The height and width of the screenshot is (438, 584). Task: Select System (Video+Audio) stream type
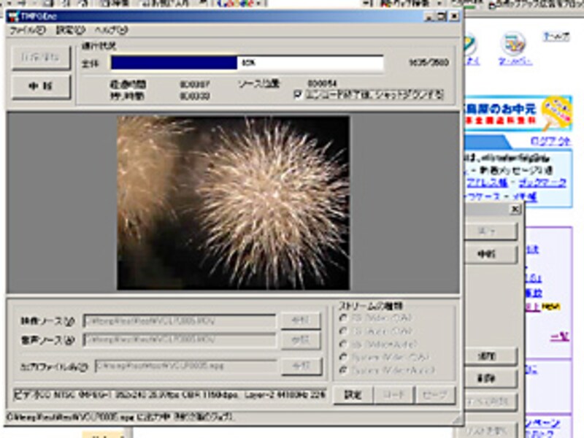point(342,371)
